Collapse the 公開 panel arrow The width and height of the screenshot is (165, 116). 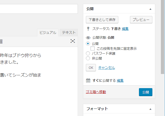coord(150,9)
